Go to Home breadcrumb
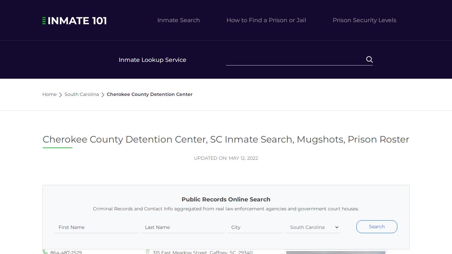452x254 pixels. 49,94
